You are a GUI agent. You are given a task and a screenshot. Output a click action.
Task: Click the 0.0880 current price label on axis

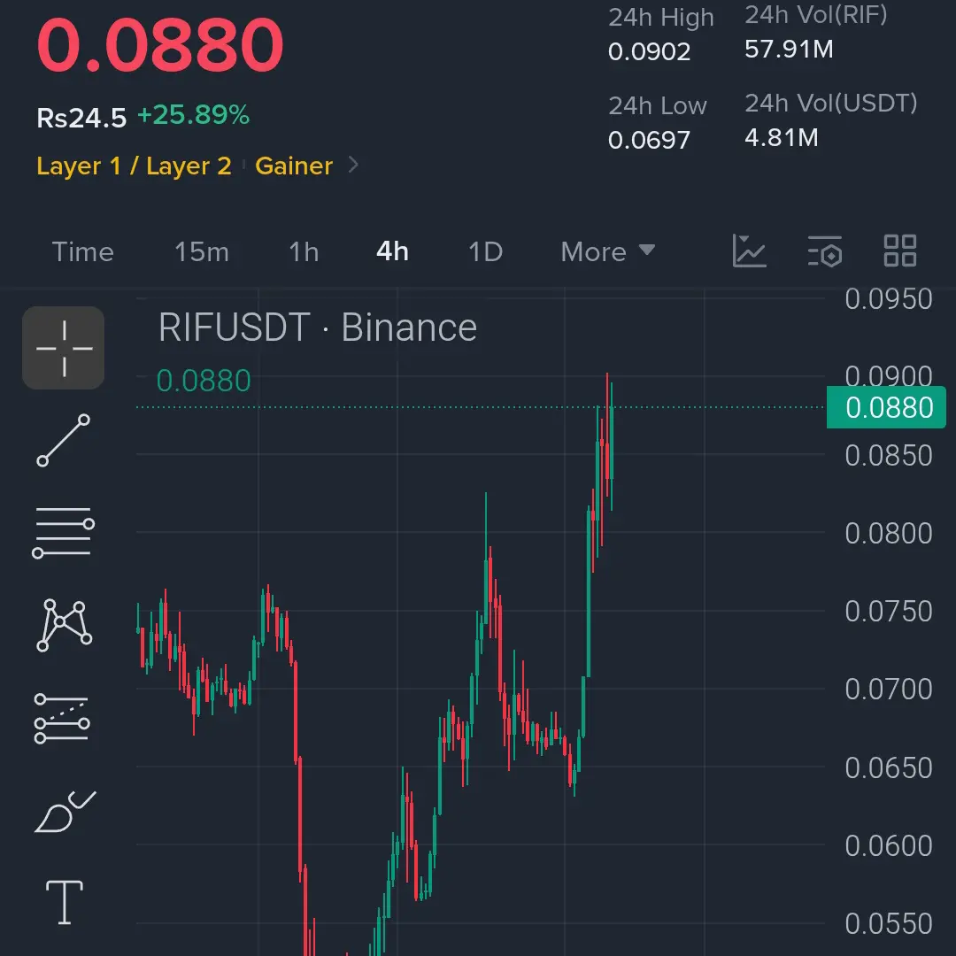(x=886, y=407)
